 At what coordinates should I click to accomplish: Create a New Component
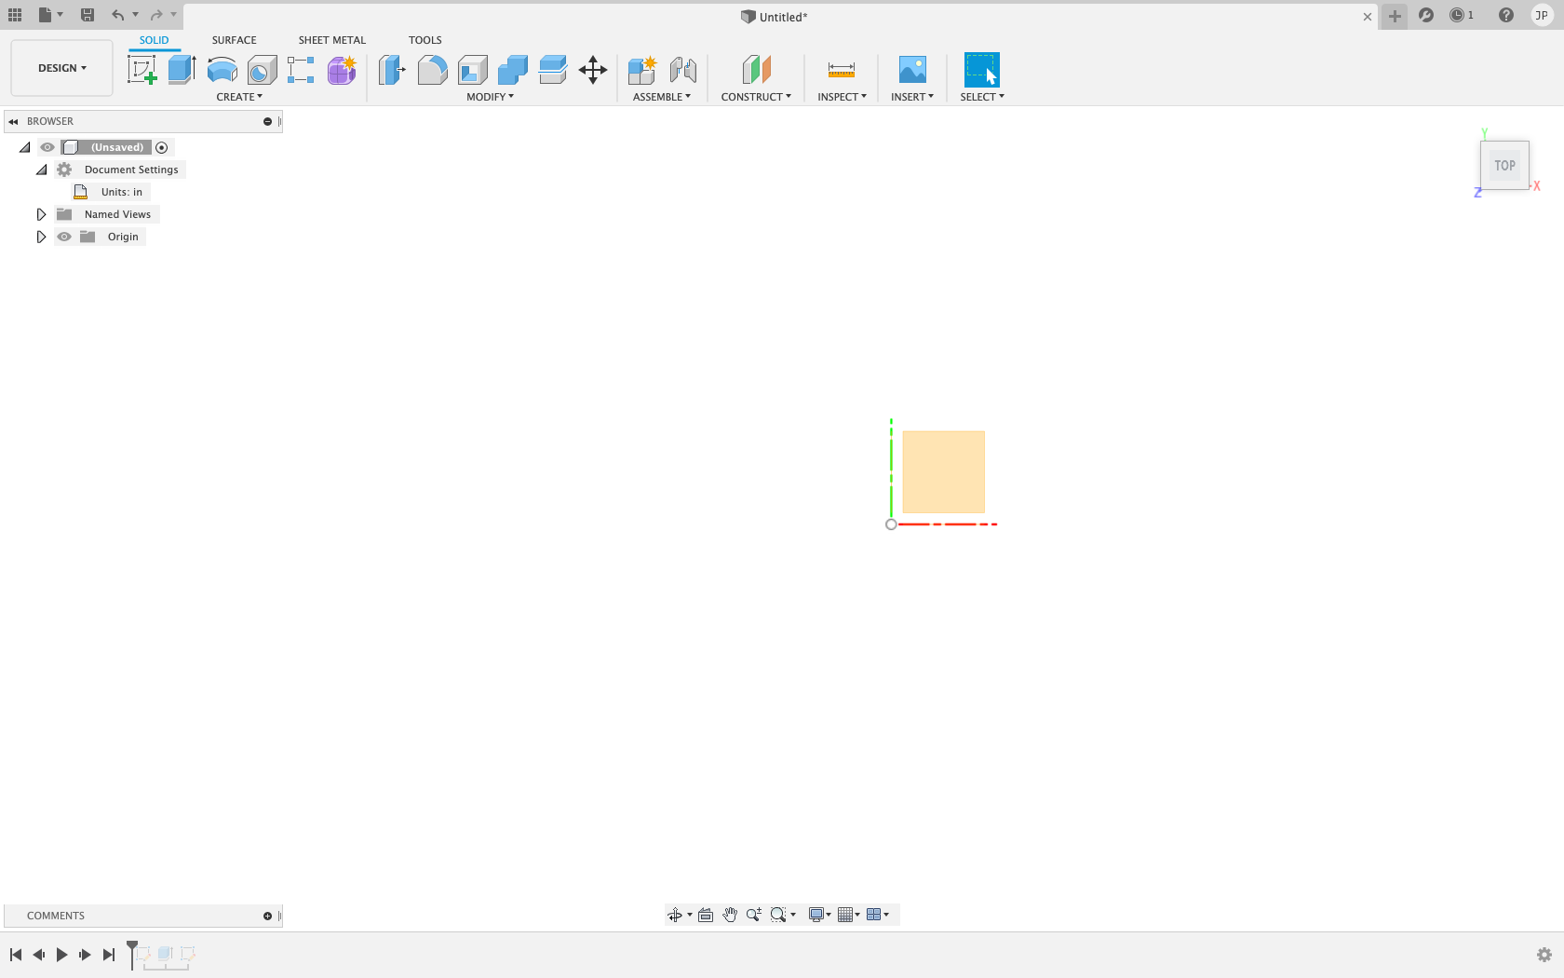click(x=642, y=70)
